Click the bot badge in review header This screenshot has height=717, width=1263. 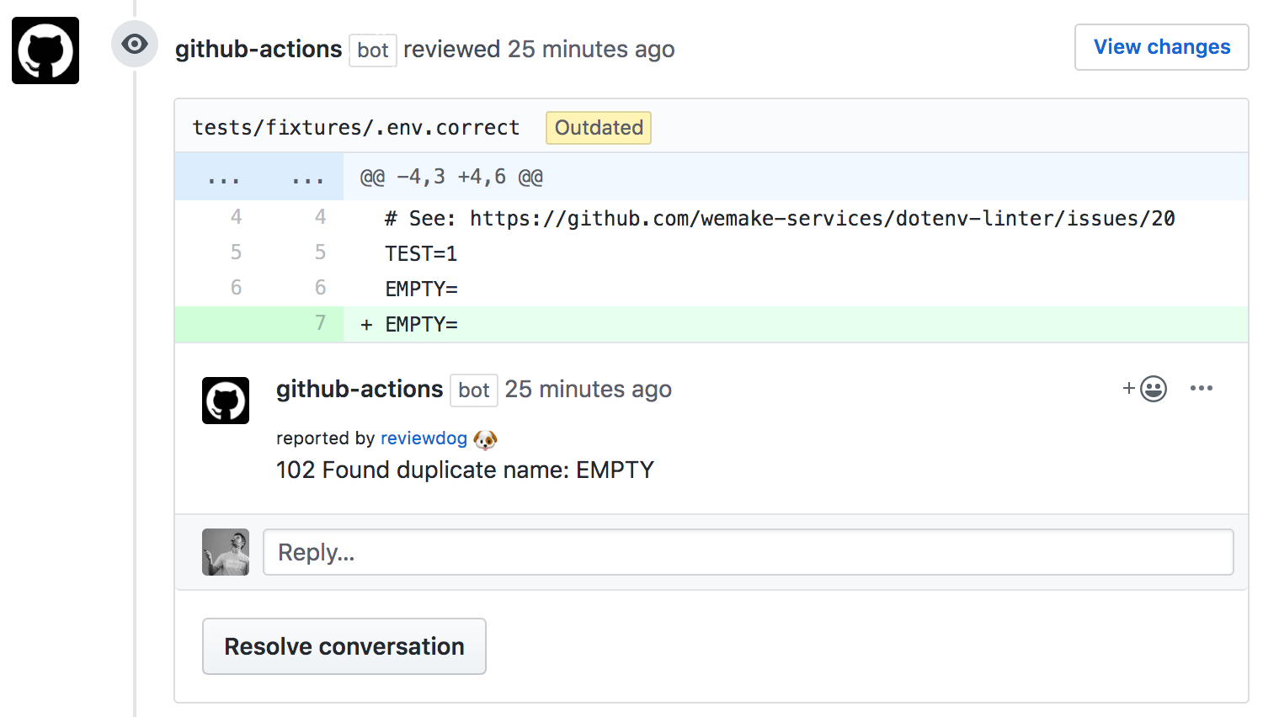(372, 50)
